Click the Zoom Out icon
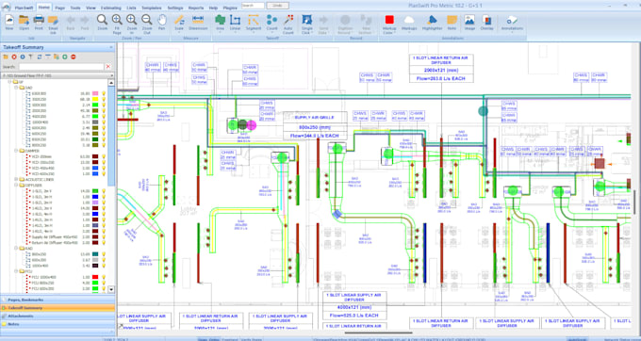 click(147, 20)
